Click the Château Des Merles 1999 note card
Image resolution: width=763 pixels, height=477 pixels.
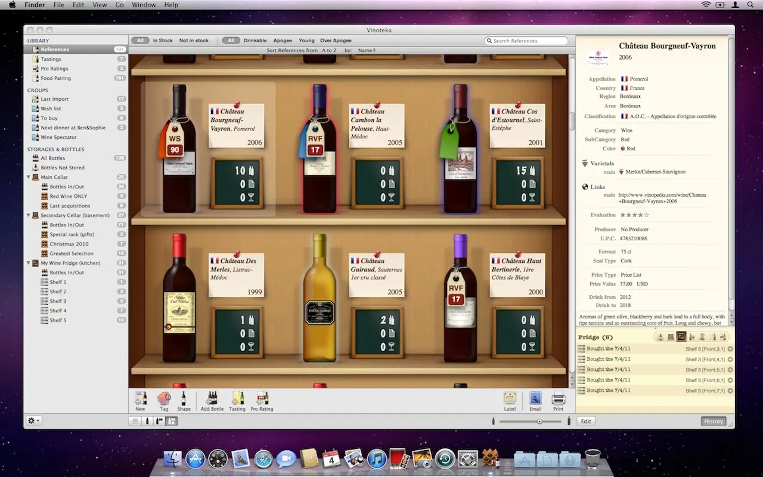coord(236,275)
